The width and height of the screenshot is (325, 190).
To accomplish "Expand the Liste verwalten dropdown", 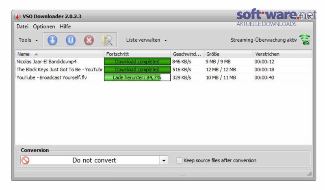I will click(x=146, y=40).
